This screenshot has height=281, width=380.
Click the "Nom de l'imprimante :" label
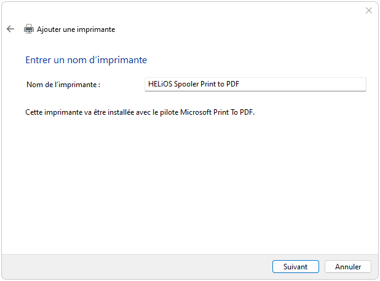pos(63,85)
